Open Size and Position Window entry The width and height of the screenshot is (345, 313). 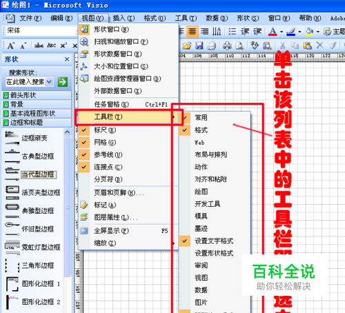(x=128, y=66)
